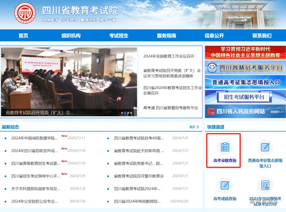The width and height of the screenshot is (286, 212).
Task: Select the 联系我们 menu item
Action: 261,35
